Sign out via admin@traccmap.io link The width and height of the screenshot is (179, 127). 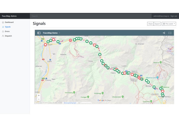(x=165, y=16)
